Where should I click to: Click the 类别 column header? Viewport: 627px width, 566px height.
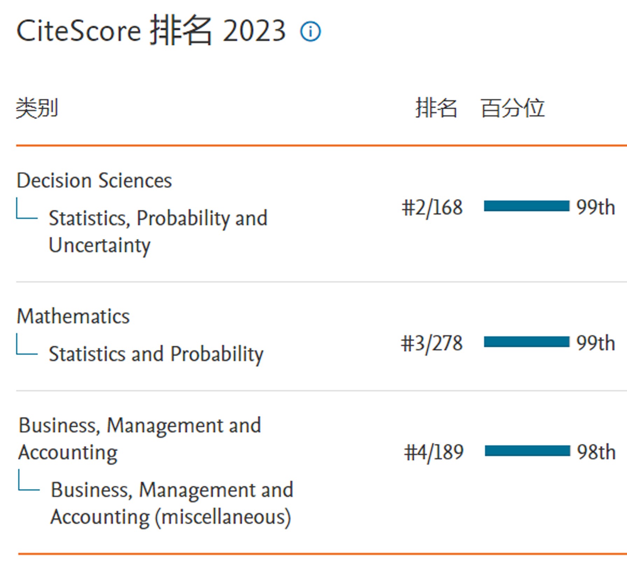pos(37,108)
